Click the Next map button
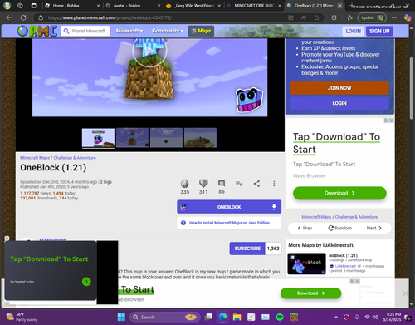The image size is (415, 325). click(x=374, y=228)
